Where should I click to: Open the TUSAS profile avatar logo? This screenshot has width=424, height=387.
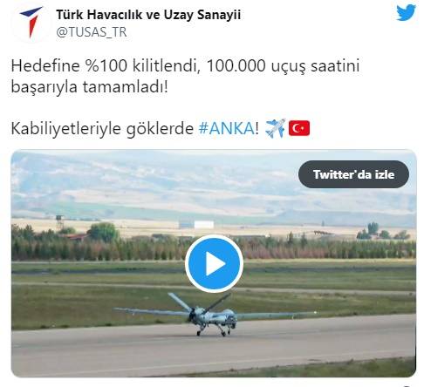coord(31,23)
